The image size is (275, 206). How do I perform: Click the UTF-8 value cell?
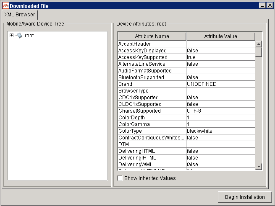[221, 111]
